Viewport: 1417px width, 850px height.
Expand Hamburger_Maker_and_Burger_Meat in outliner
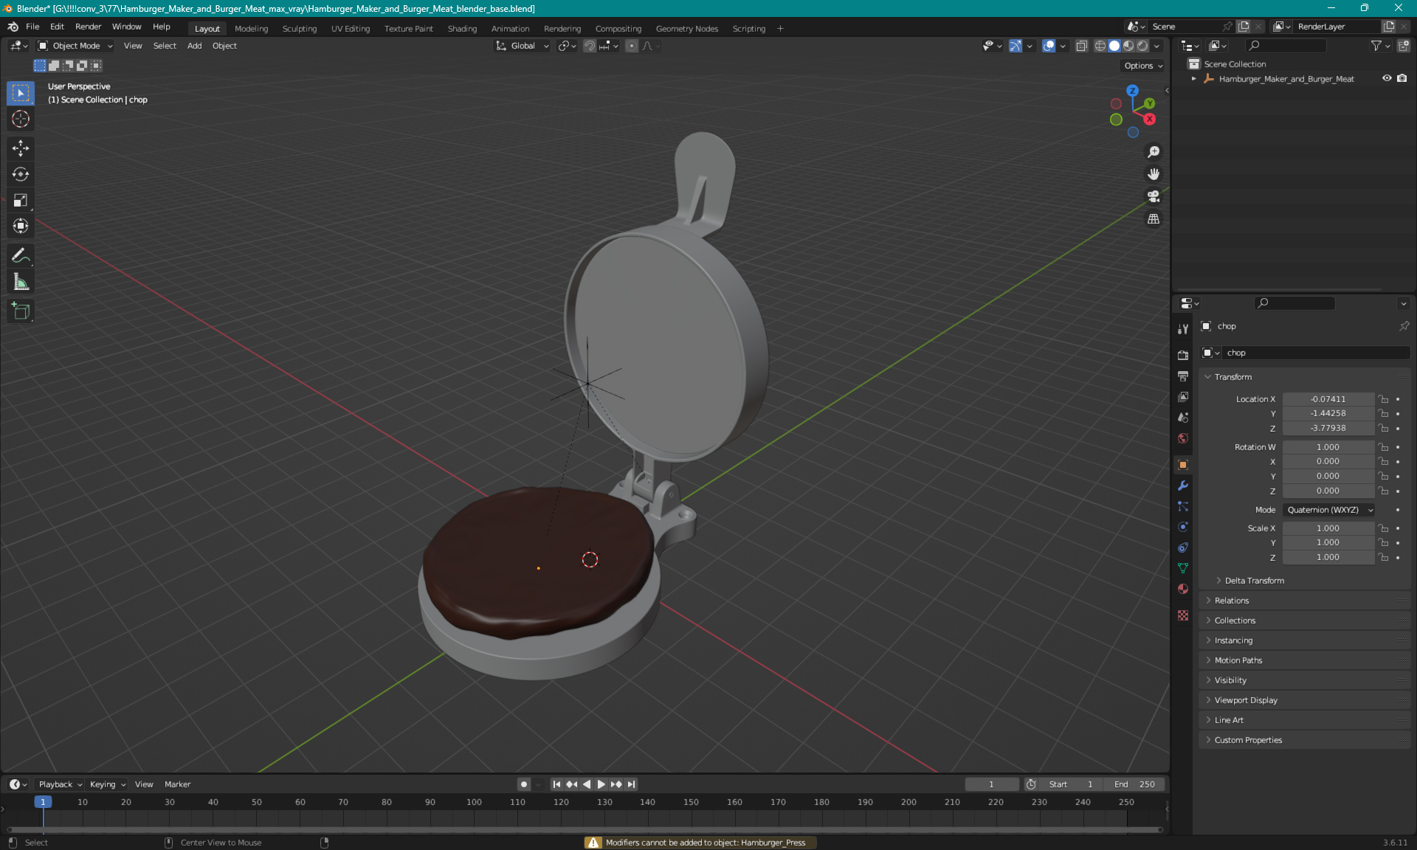[1193, 79]
